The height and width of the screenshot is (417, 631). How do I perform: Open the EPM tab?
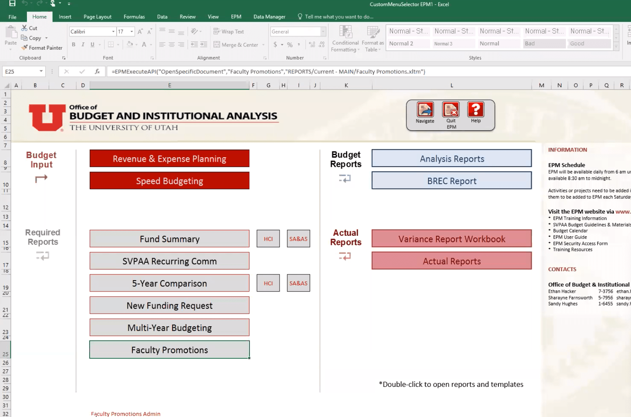(236, 17)
